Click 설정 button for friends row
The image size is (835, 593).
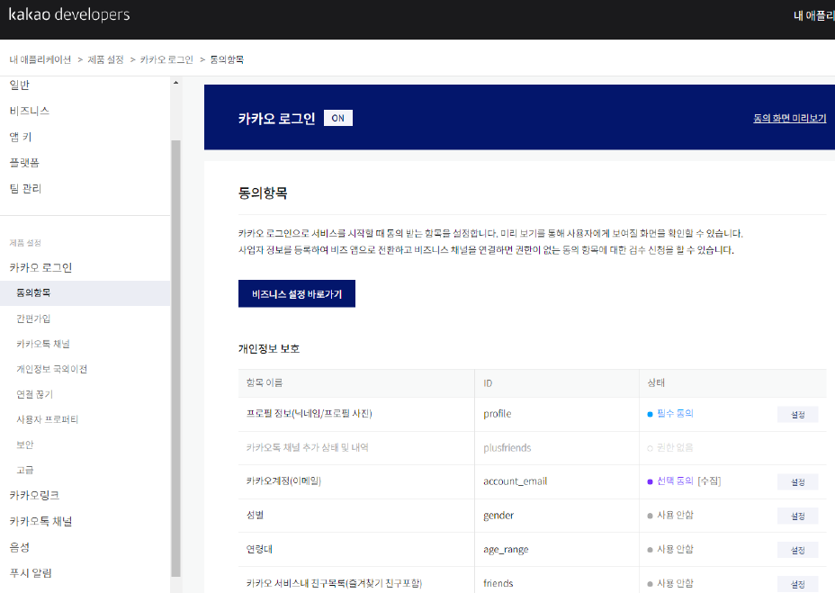click(x=798, y=585)
